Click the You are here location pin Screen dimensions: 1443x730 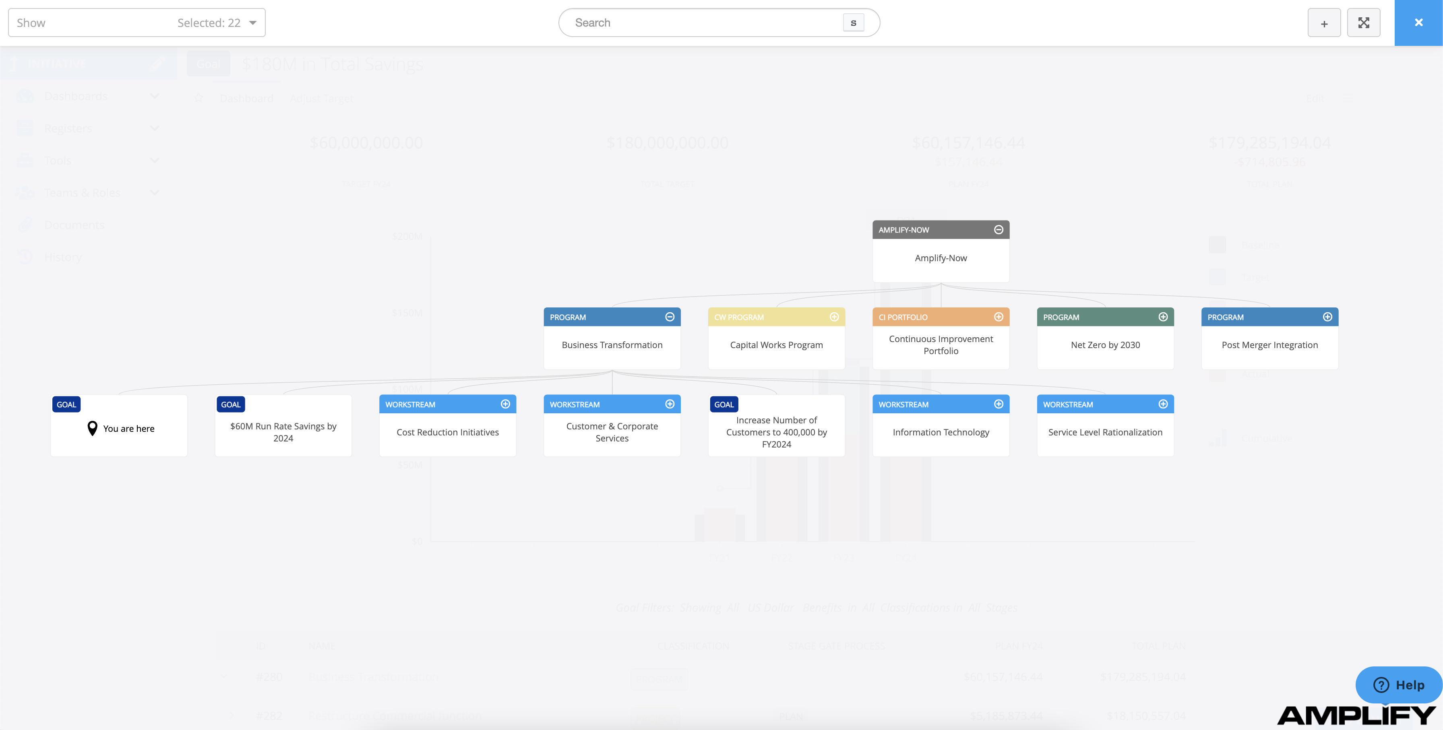pyautogui.click(x=93, y=428)
